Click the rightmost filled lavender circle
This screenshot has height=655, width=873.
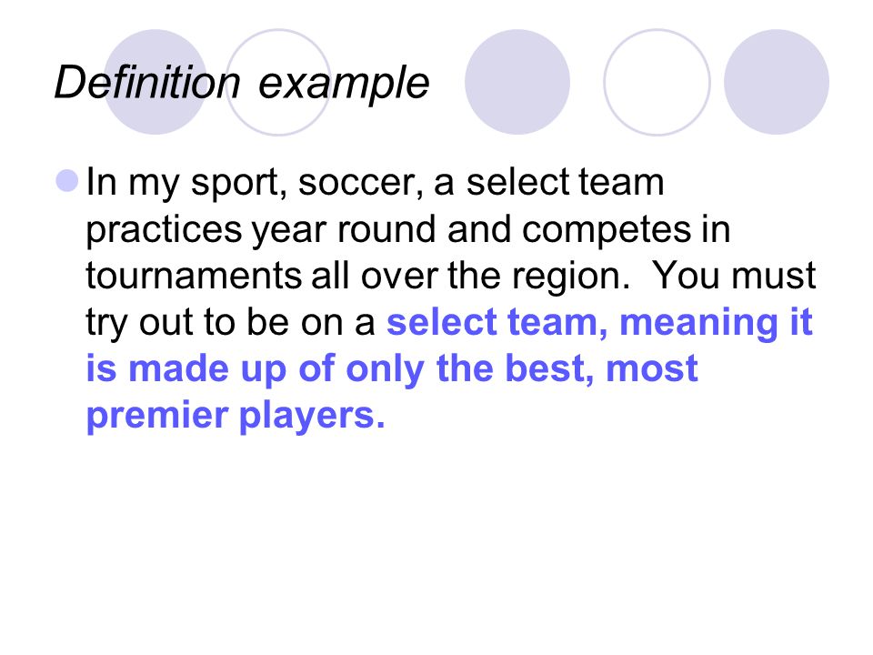click(x=777, y=82)
